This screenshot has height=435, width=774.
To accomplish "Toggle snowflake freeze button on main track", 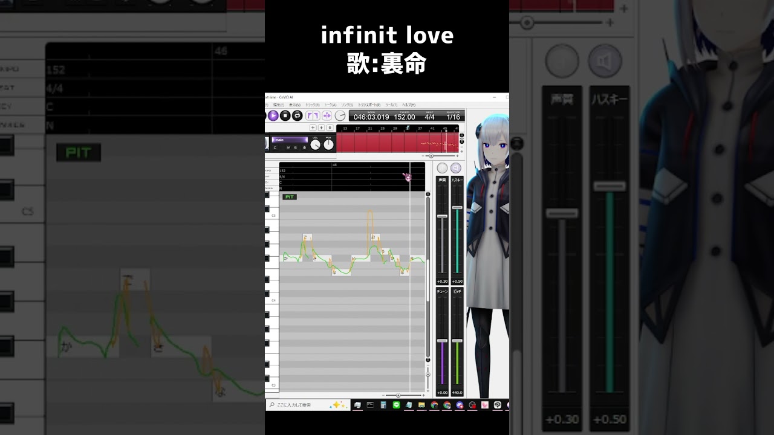I will tap(305, 147).
